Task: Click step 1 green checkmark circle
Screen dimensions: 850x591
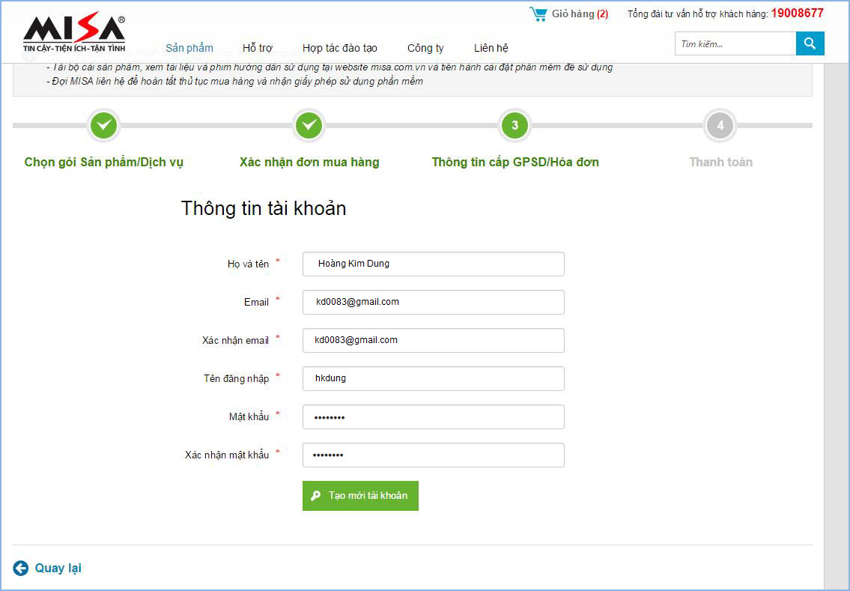Action: (104, 125)
